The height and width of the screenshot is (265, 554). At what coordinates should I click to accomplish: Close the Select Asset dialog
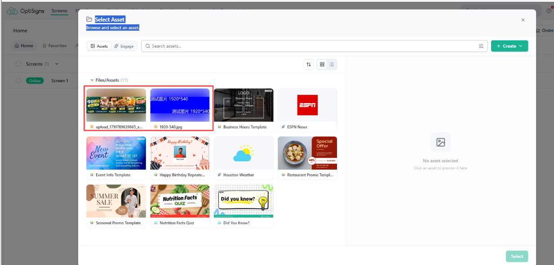[523, 20]
